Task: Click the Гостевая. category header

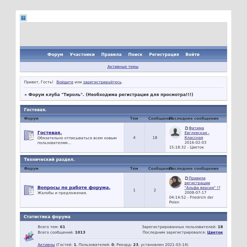Action: 123,110
